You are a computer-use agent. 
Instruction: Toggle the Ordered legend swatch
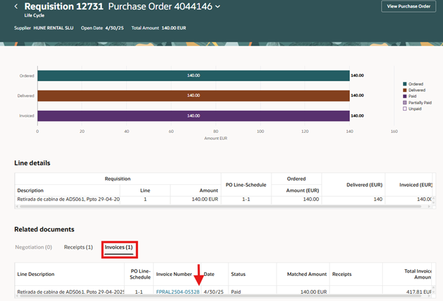pos(405,84)
